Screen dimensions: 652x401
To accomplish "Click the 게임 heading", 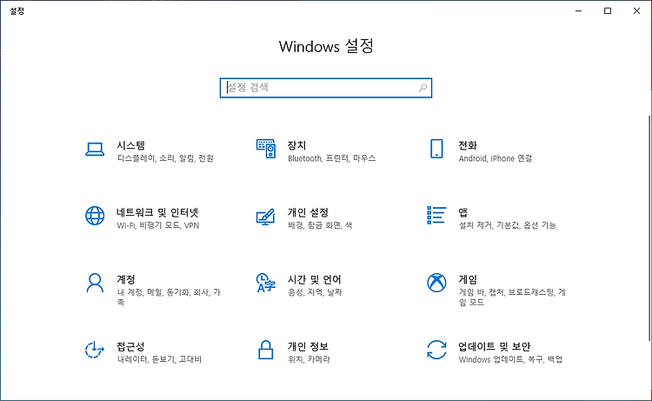I will coord(468,279).
